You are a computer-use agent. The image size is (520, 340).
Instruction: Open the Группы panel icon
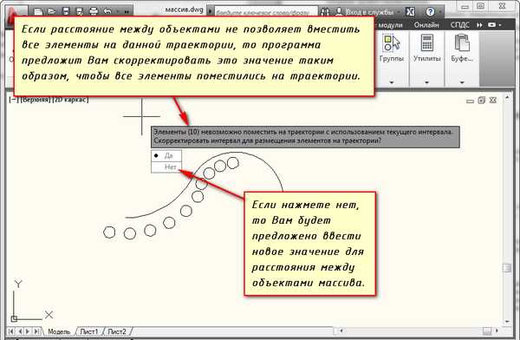pyautogui.click(x=392, y=43)
